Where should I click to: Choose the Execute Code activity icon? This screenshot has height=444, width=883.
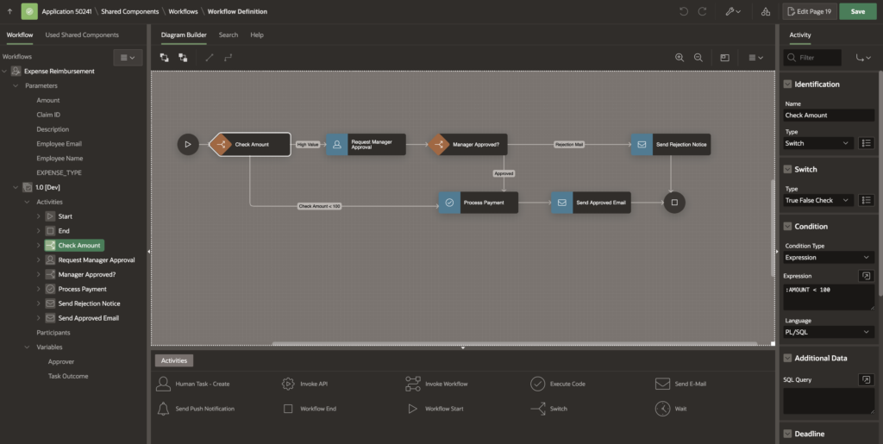coord(537,384)
